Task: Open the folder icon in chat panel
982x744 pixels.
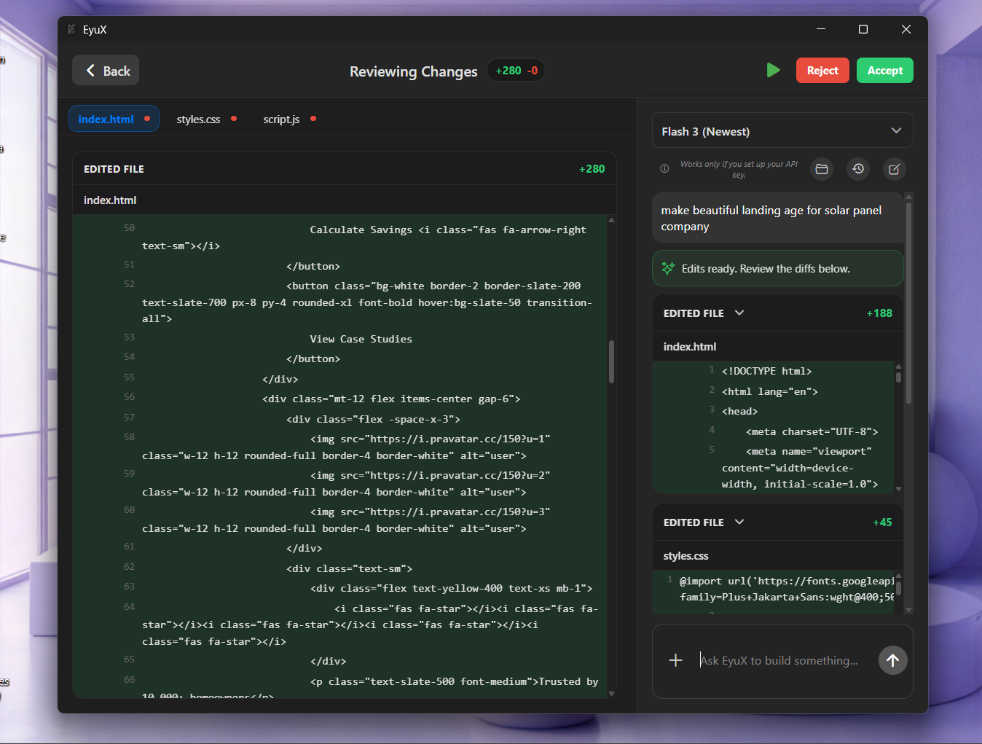Action: pos(822,169)
